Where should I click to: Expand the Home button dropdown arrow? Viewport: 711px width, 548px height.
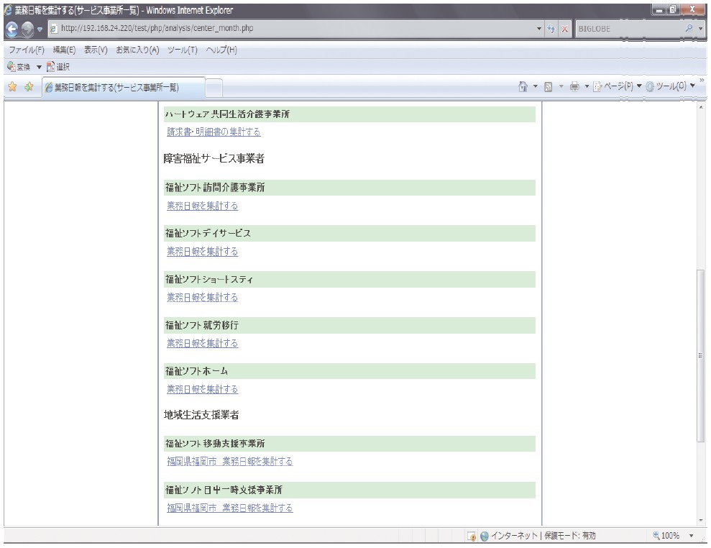click(535, 86)
